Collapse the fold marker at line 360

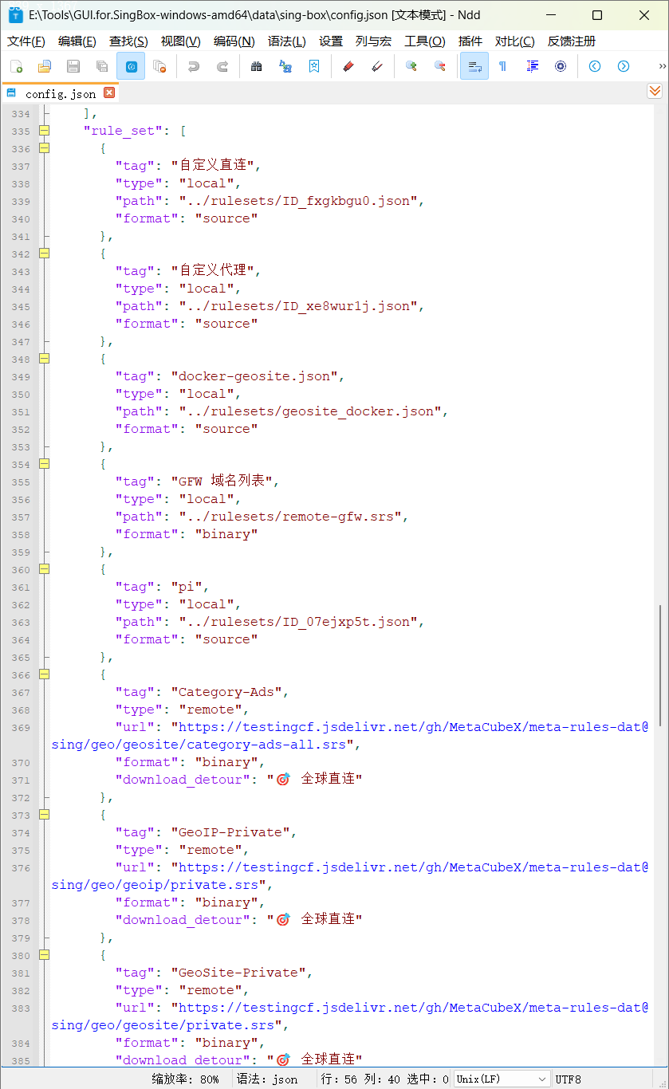click(45, 569)
